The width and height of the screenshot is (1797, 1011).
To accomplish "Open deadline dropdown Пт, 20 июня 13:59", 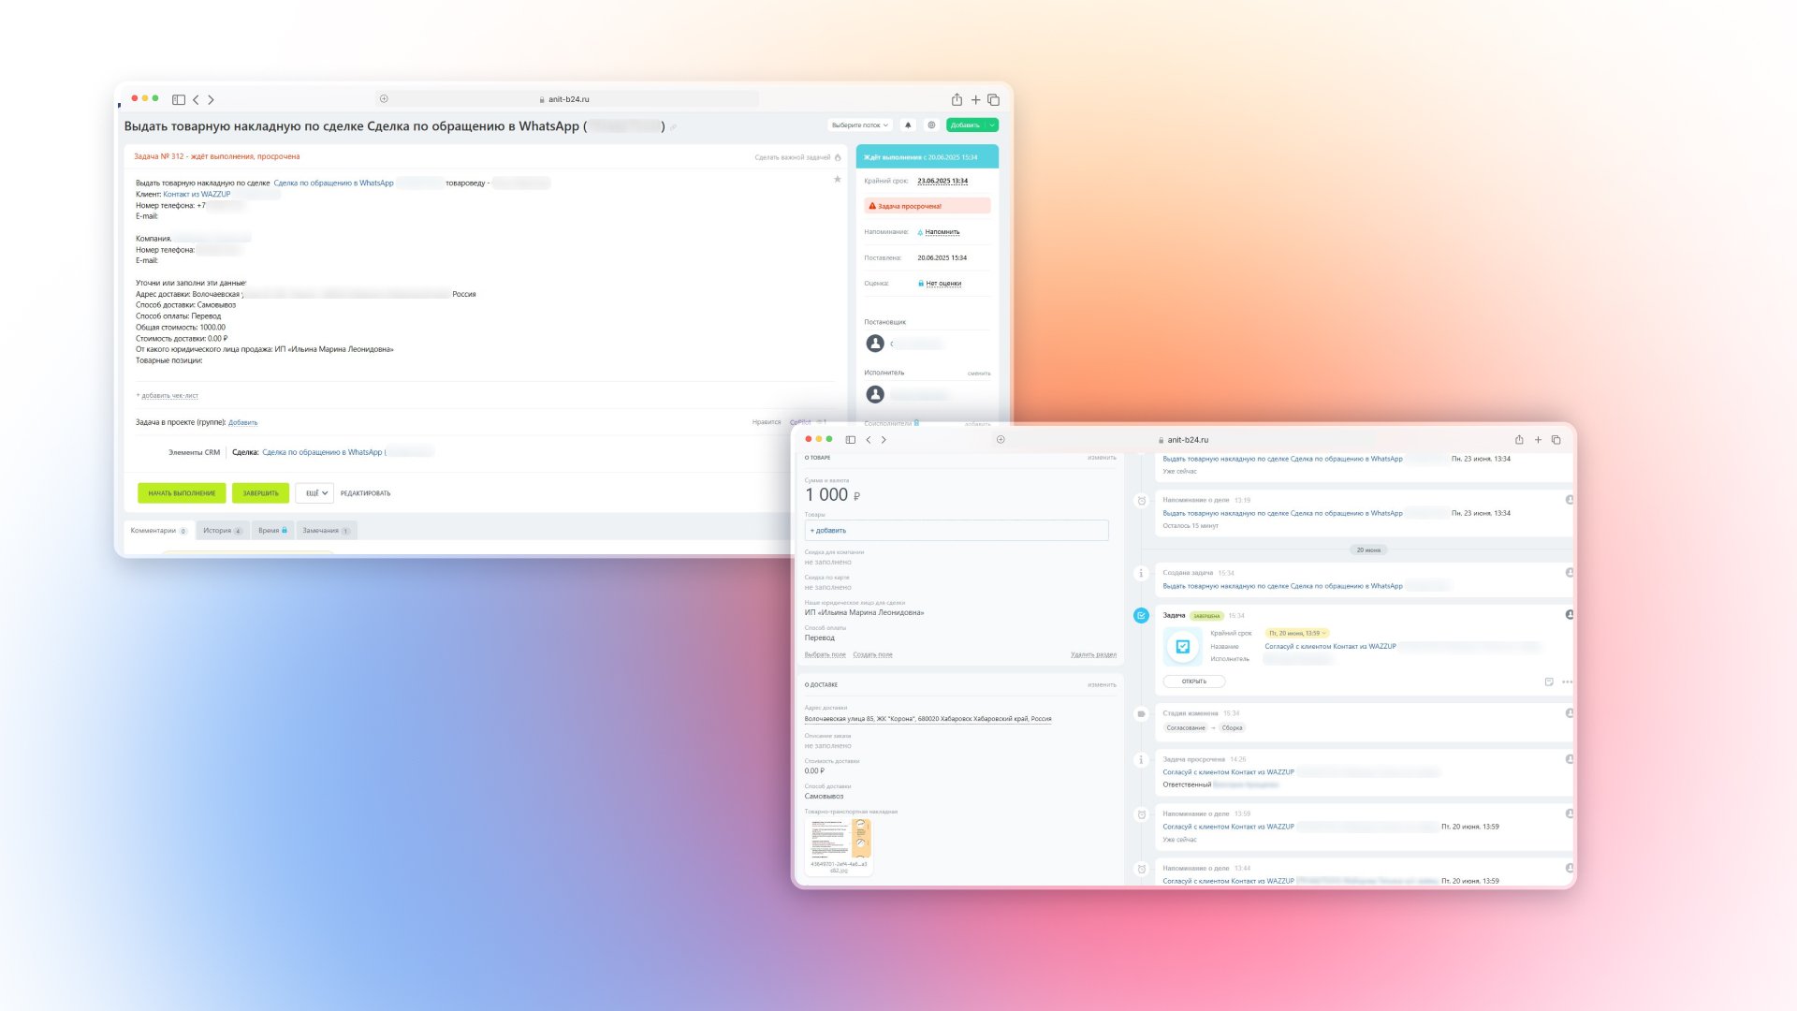I will [1297, 633].
